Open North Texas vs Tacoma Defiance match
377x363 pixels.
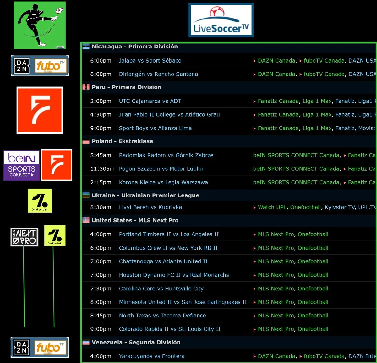coord(162,316)
